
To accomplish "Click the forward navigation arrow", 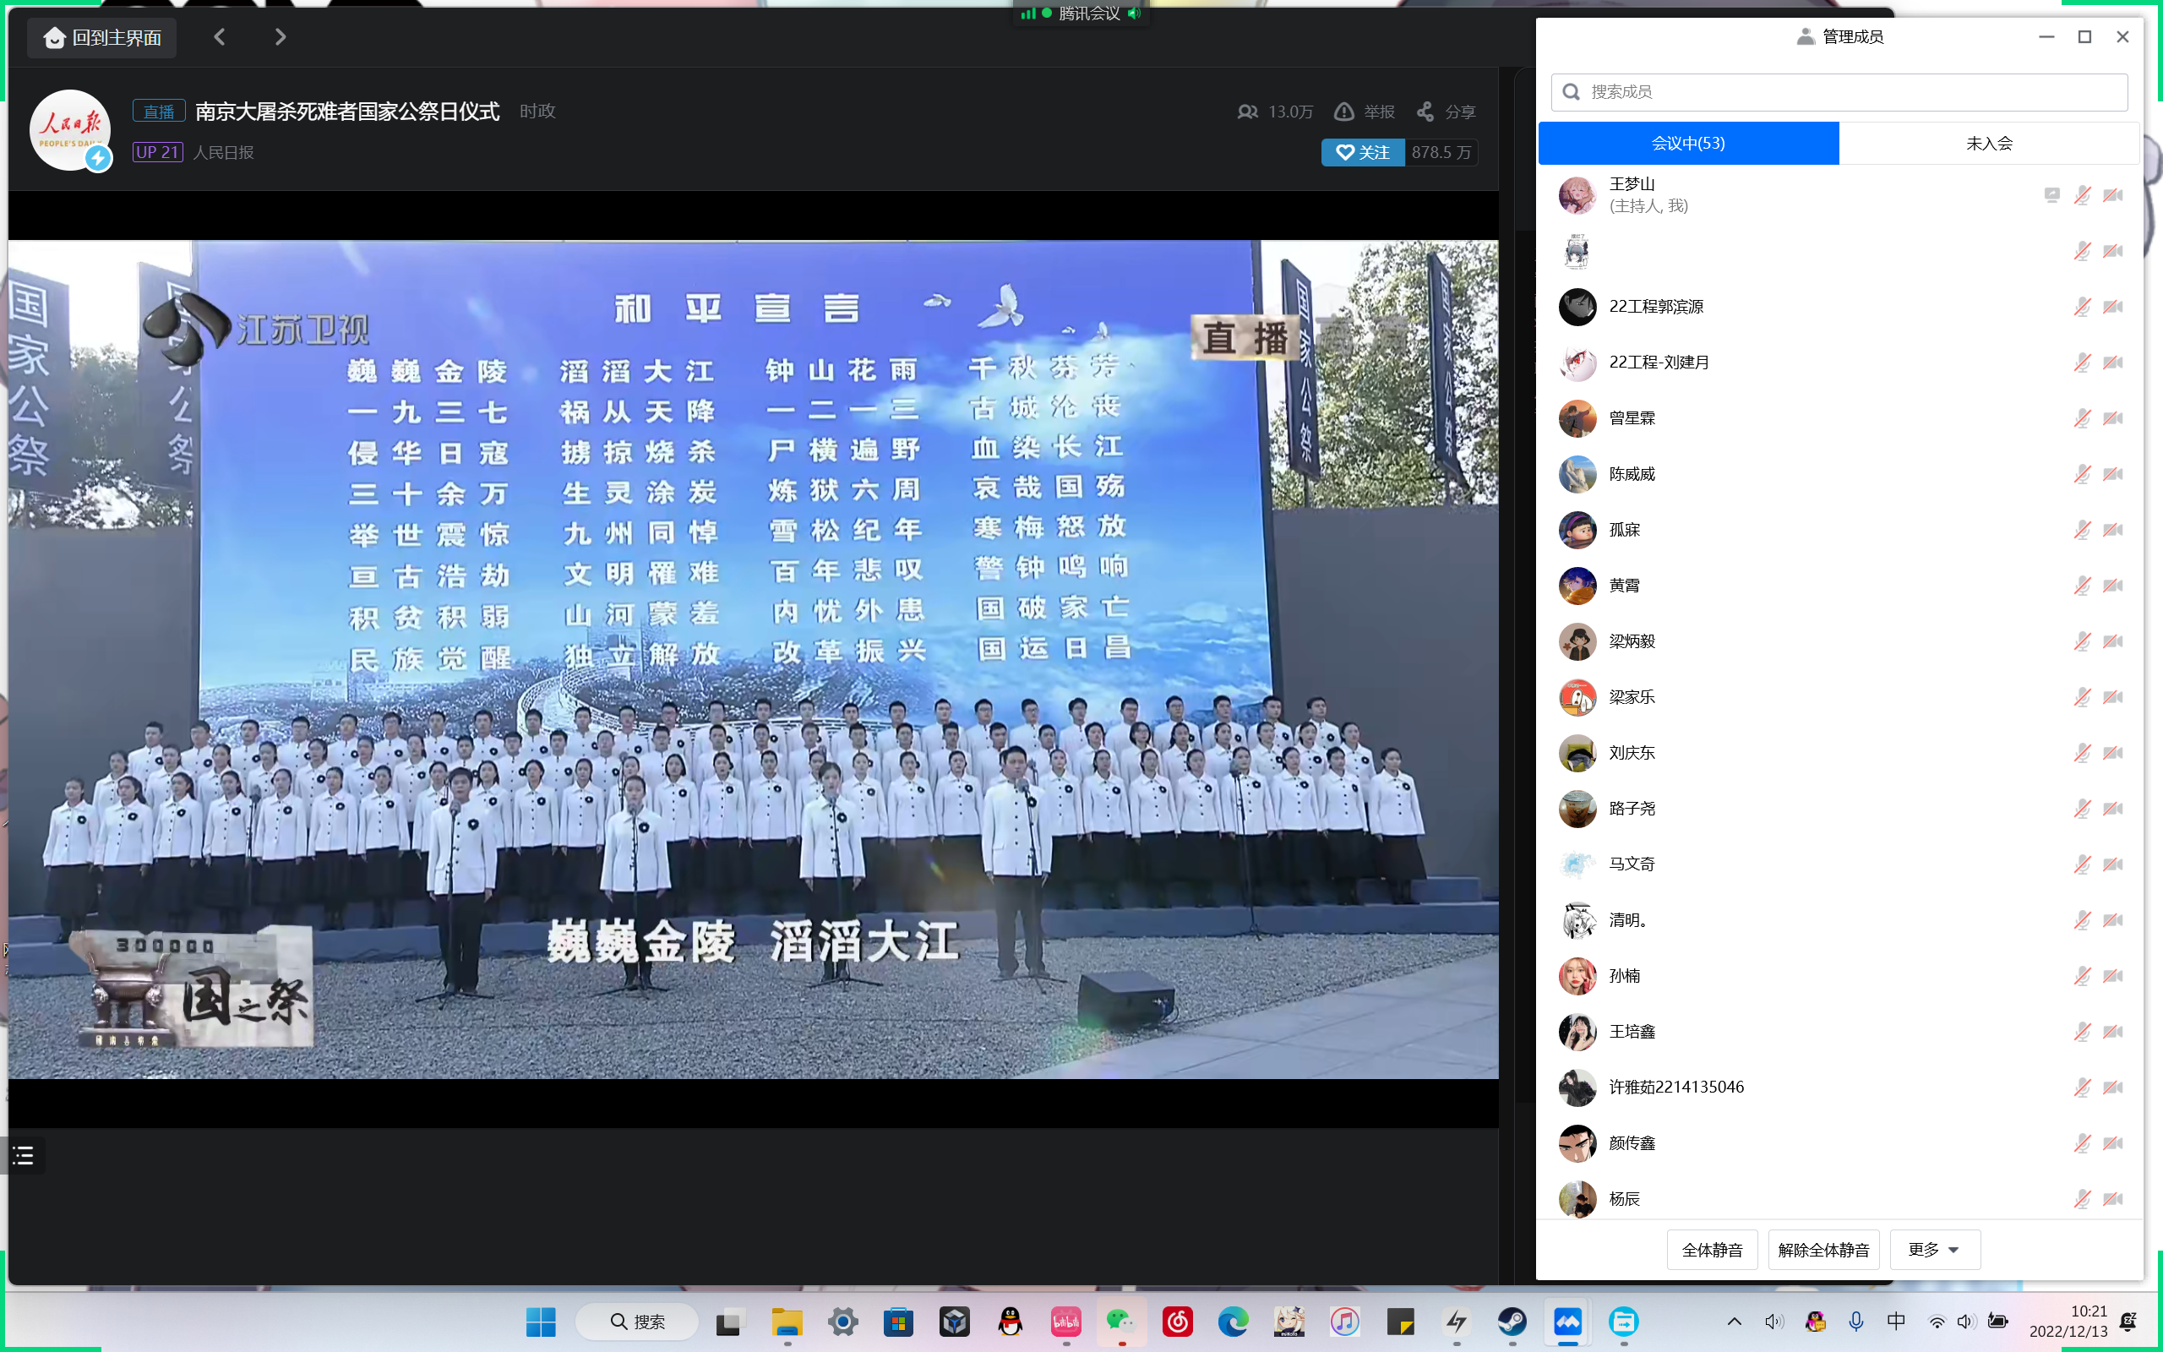I will 280,36.
